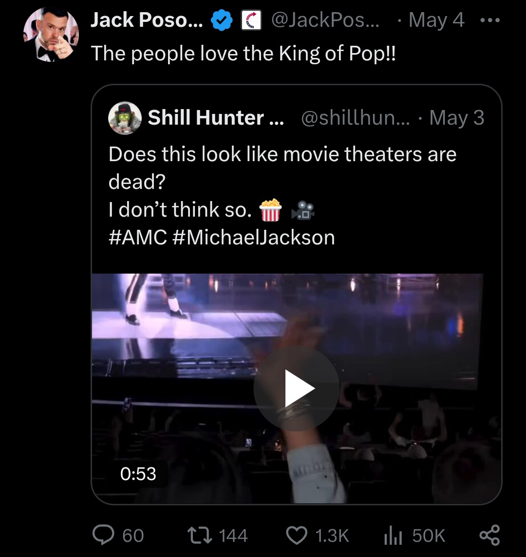Click the #AMC hashtag

pos(137,237)
